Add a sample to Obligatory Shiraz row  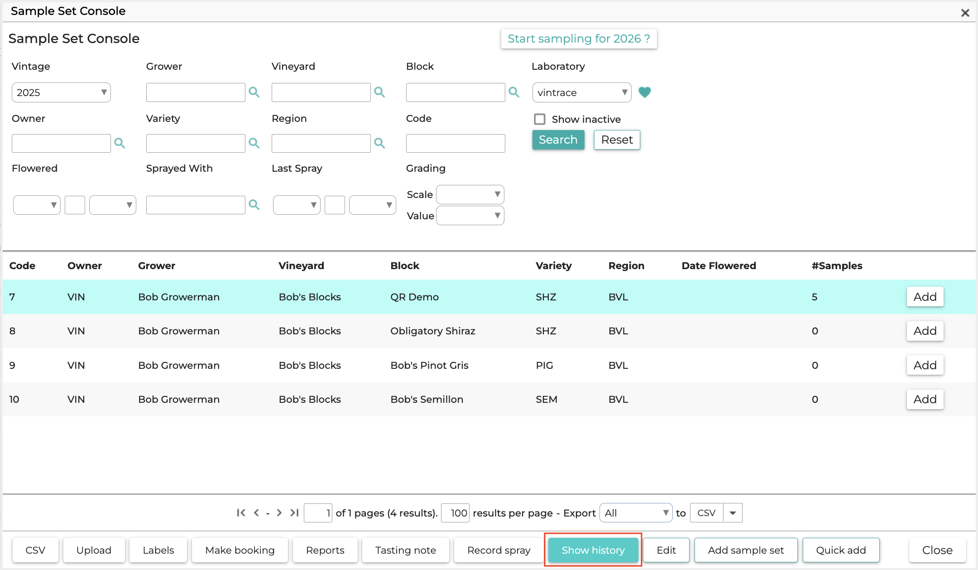[x=925, y=331]
